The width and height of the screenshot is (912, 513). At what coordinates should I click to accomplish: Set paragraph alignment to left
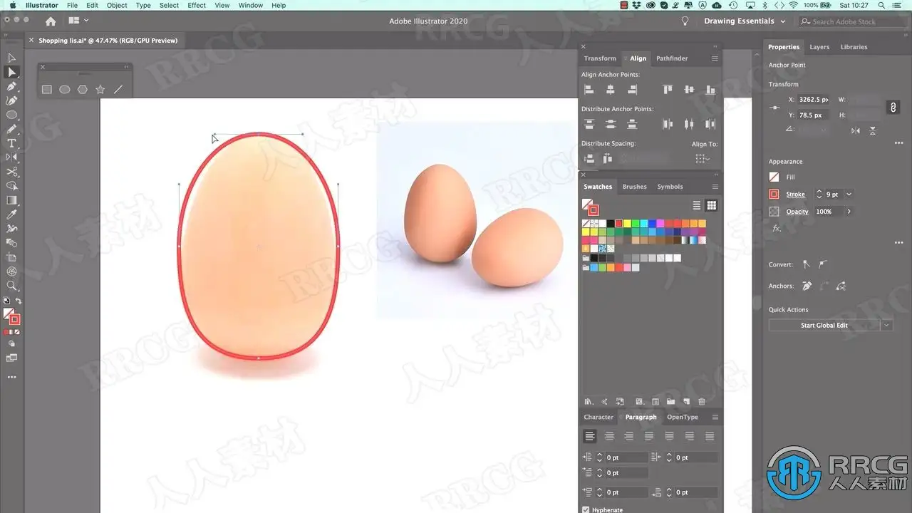click(x=589, y=436)
